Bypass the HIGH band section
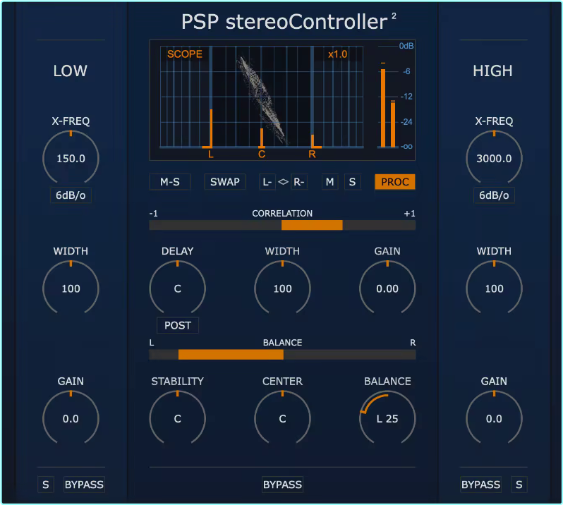Viewport: 563px width, 505px height. pyautogui.click(x=480, y=485)
